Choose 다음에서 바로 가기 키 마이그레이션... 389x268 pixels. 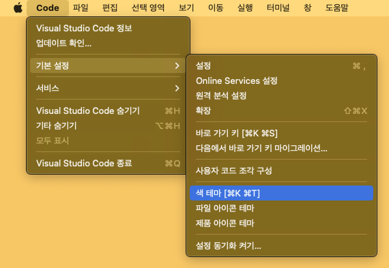(x=281, y=148)
